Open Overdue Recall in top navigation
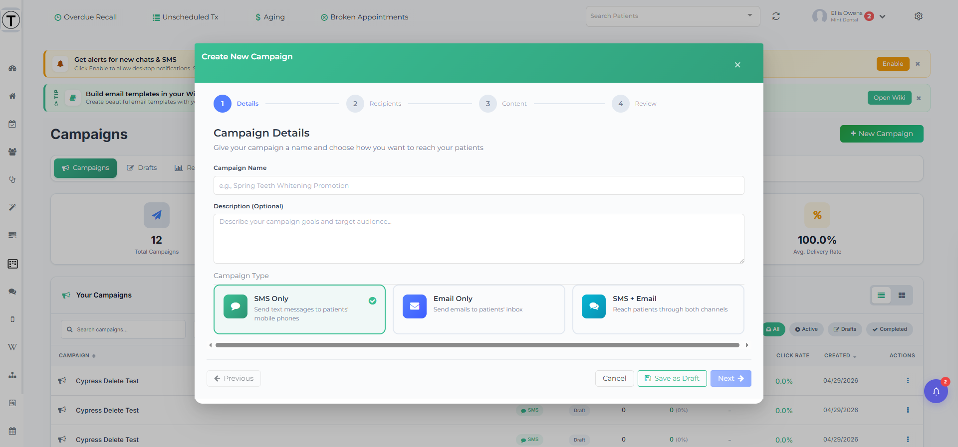Image resolution: width=958 pixels, height=447 pixels. 85,17
